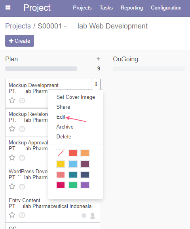The width and height of the screenshot is (190, 229).
Task: Click the assignee avatar on Entry Content card
Action: [x=93, y=216]
